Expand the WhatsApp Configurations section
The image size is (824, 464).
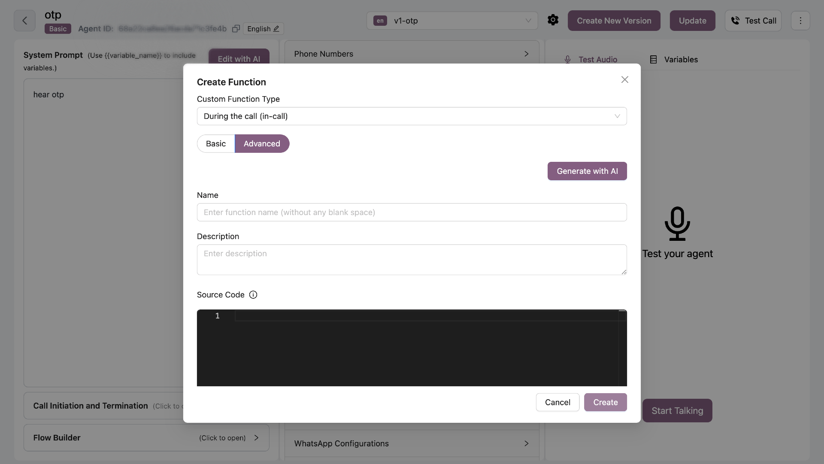click(412, 443)
